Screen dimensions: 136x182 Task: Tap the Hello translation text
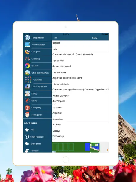(x=55, y=49)
